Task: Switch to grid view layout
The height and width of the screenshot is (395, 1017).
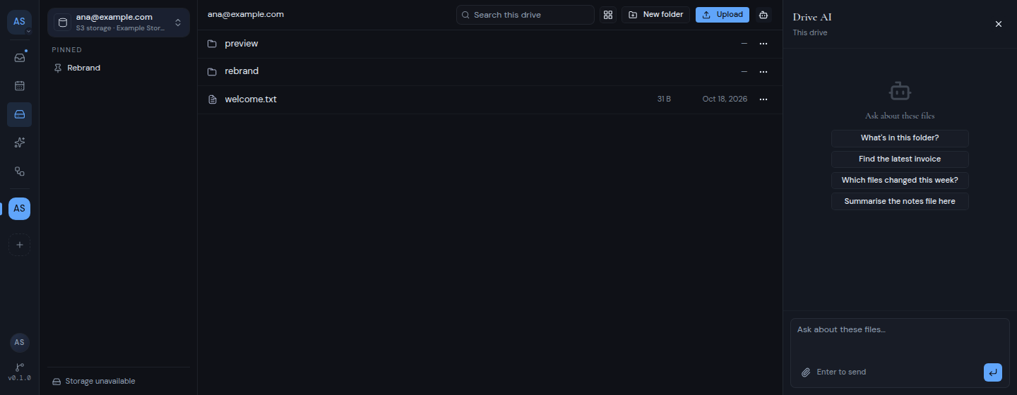Action: tap(608, 15)
